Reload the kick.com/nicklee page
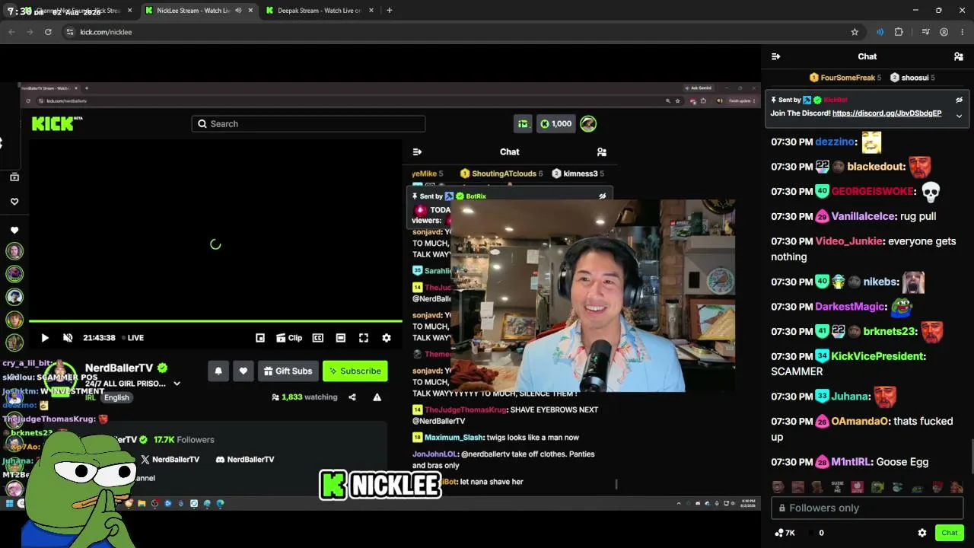Image resolution: width=974 pixels, height=548 pixels. [x=48, y=32]
